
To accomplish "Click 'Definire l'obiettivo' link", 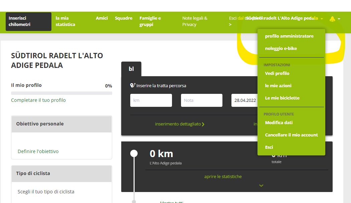I will (x=38, y=151).
